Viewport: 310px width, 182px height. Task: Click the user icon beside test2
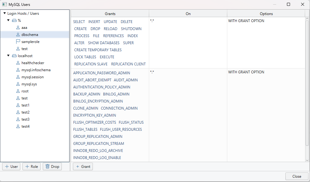[18, 112]
